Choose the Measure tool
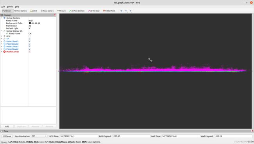Image resolution: width=254 pixels, height=144 pixels. pyautogui.click(x=61, y=11)
